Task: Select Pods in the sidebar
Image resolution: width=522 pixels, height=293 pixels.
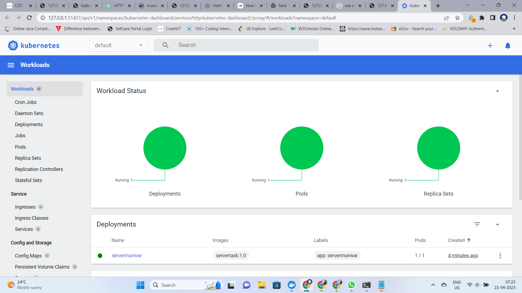Action: coord(20,147)
